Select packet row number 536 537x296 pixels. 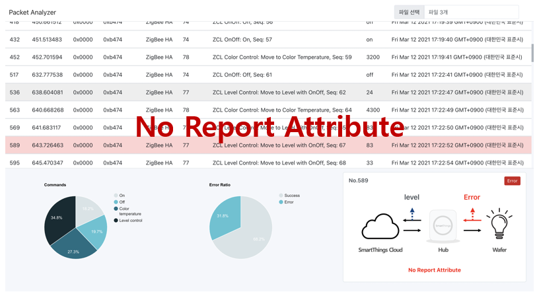(268, 92)
